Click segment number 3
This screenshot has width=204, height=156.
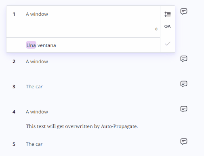click(14, 87)
